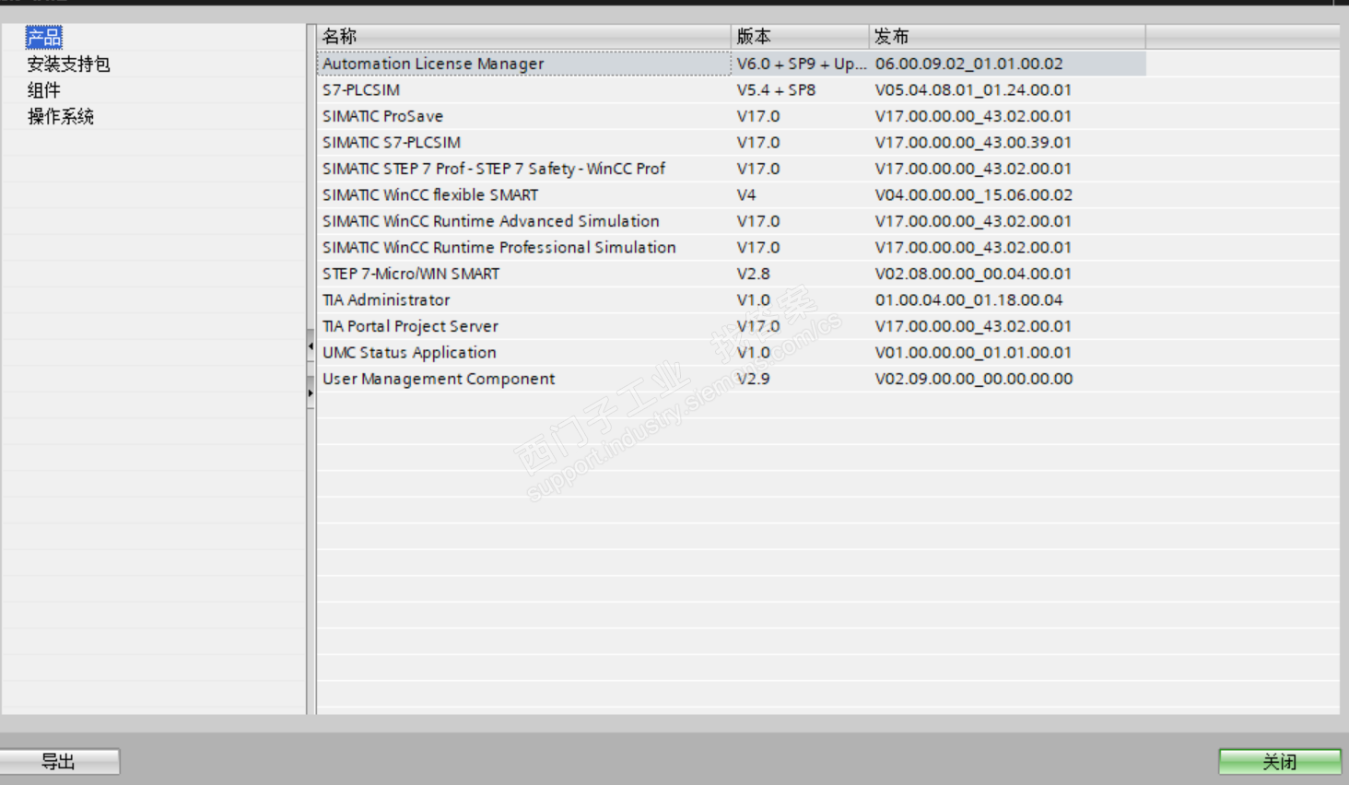Click release value V04.00.00.00_15.06.00.02

click(974, 195)
